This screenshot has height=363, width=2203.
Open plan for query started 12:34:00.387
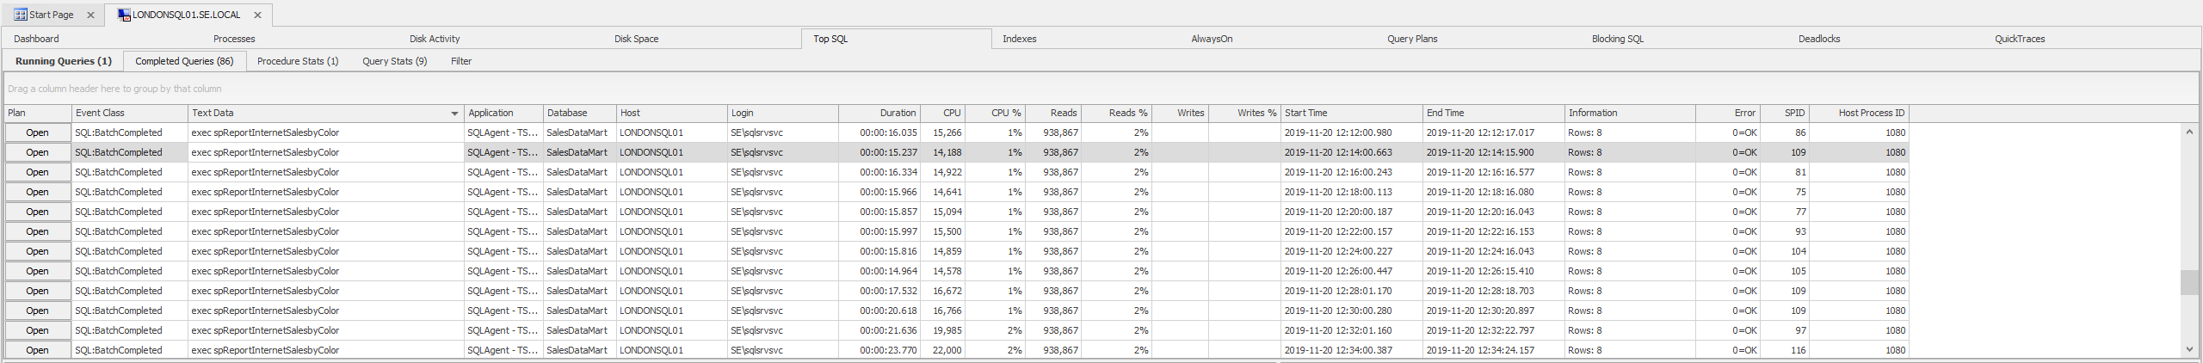click(37, 350)
